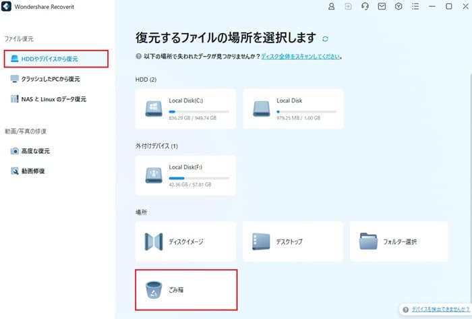Click the ごみ箱 recycle bin icon
Screen dimensions: 472x319
154,290
